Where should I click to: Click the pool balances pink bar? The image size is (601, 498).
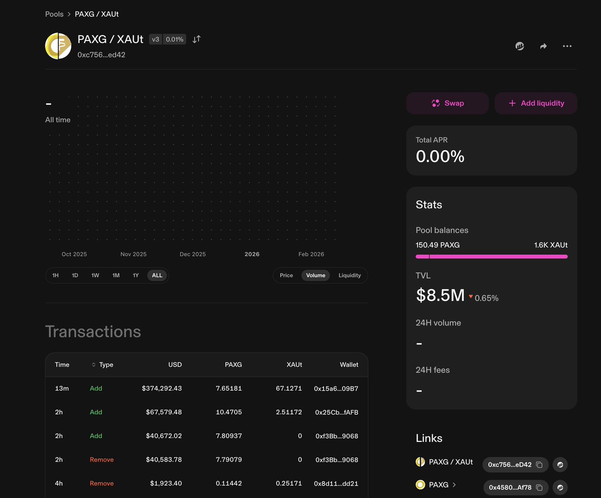point(492,257)
